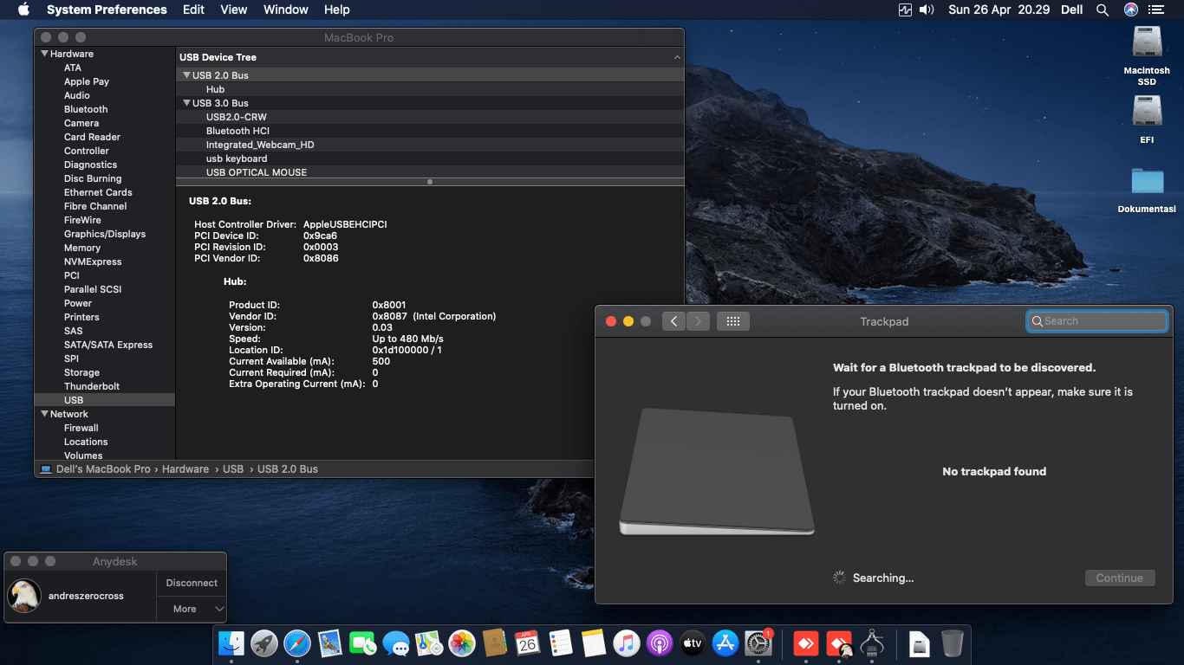Open the System Preferences menu

(x=107, y=10)
